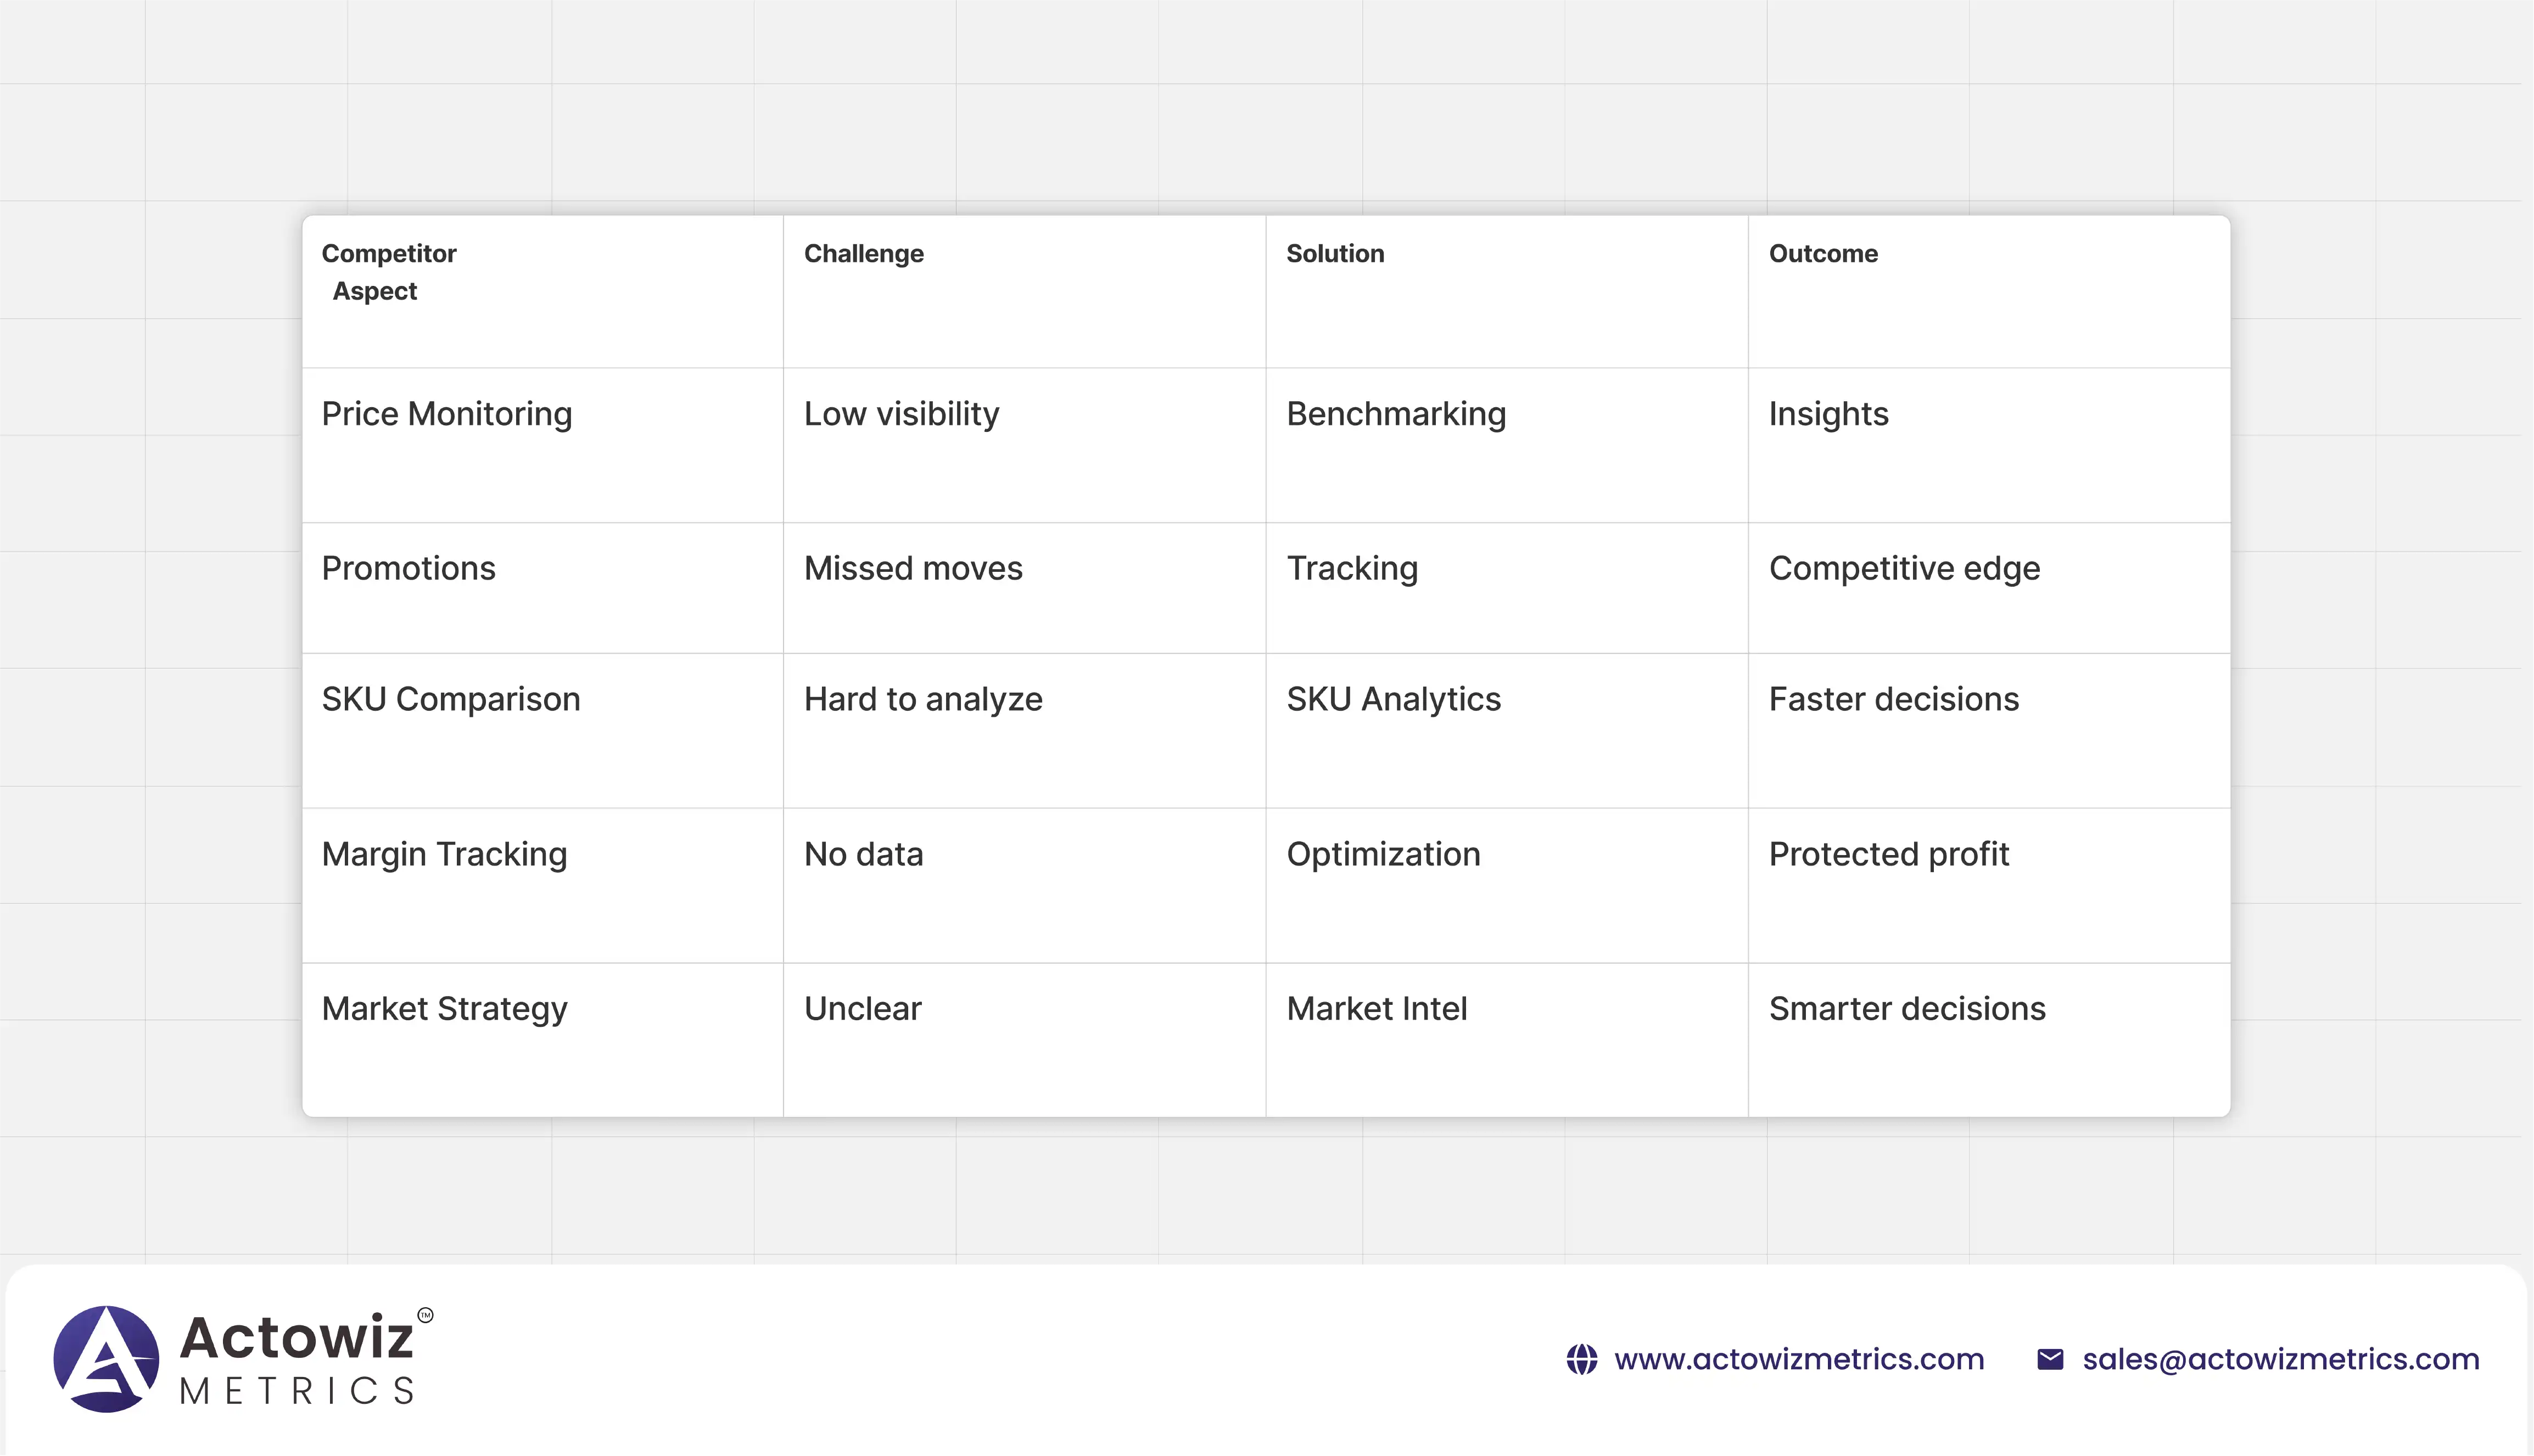Select the Challenge column header
The width and height of the screenshot is (2534, 1456).
point(863,254)
